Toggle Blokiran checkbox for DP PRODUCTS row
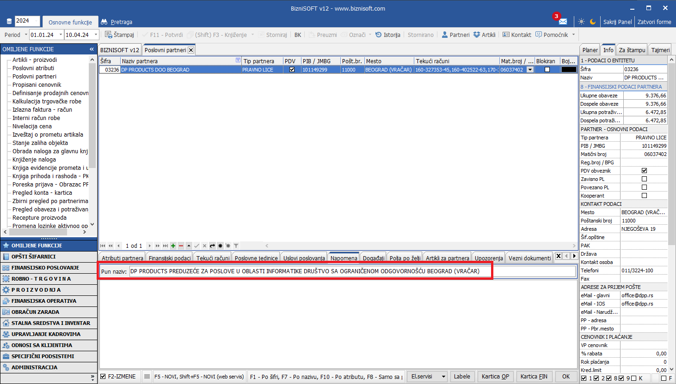The image size is (676, 384). pyautogui.click(x=547, y=70)
